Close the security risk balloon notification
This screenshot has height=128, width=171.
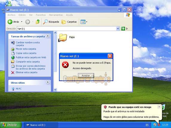click(x=159, y=107)
